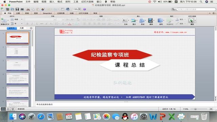Select slide 4 thumbnail
The image size is (217, 122).
18,79
